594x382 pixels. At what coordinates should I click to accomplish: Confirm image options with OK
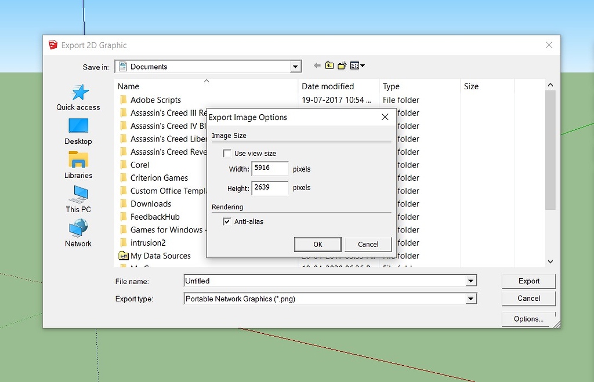[317, 244]
